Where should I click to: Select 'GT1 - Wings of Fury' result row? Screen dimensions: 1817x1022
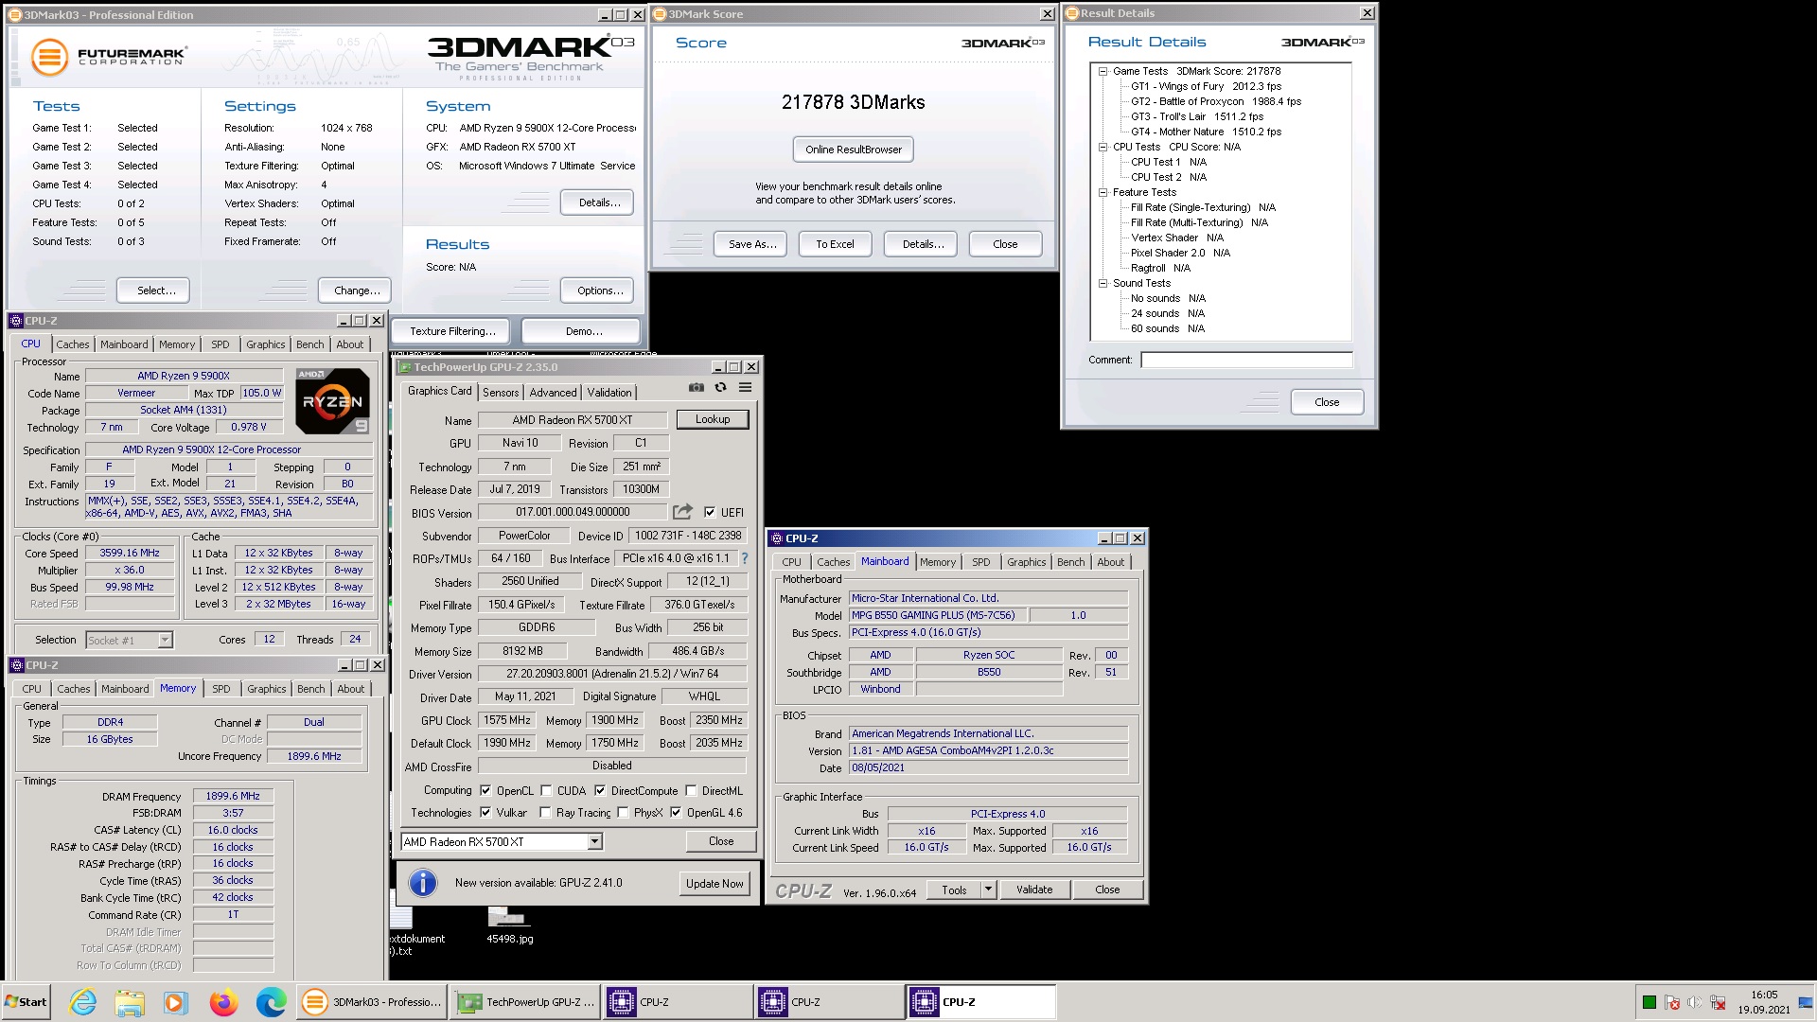pos(1206,86)
